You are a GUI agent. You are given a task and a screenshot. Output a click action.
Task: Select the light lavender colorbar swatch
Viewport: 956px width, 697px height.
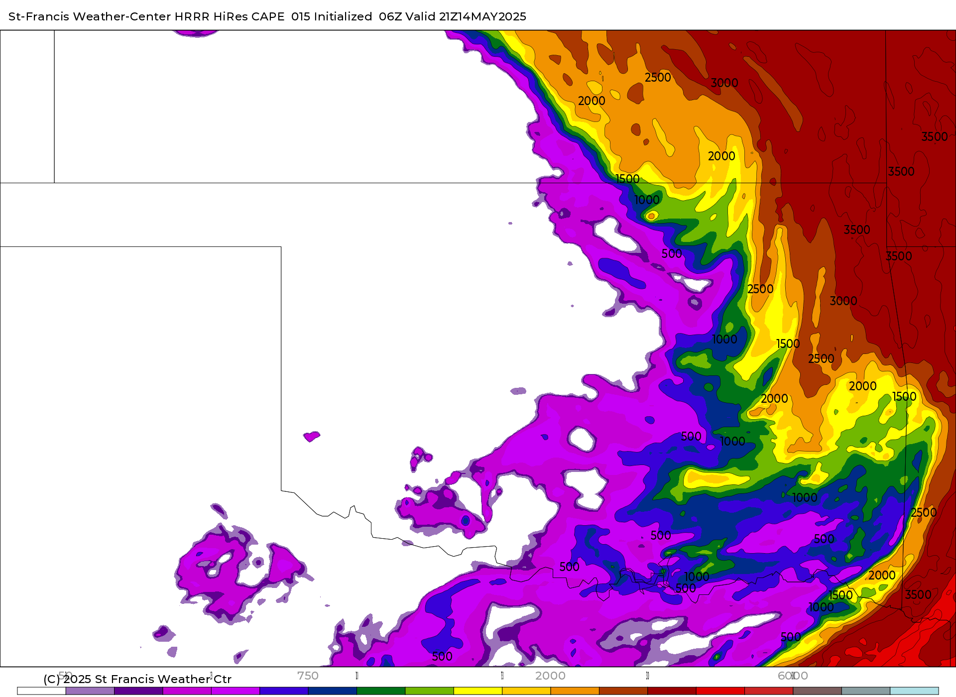90,691
